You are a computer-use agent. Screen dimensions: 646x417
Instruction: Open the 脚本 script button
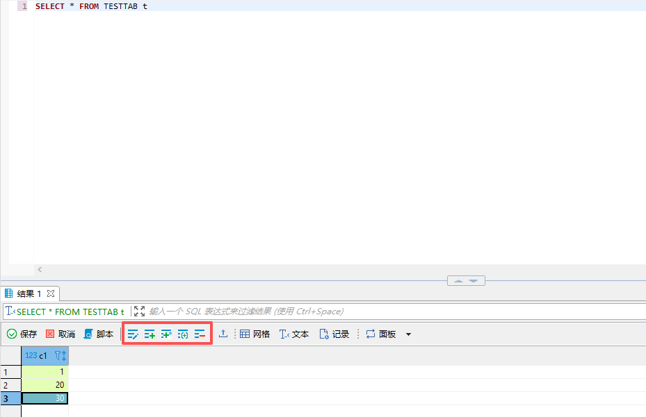point(99,334)
